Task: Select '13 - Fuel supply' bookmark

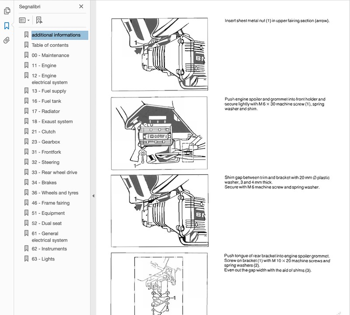Action: pyautogui.click(x=49, y=91)
